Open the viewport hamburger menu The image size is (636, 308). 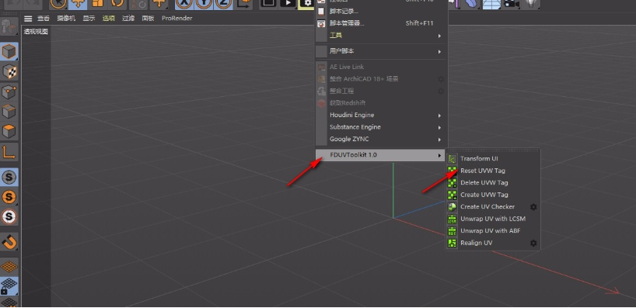coord(27,18)
